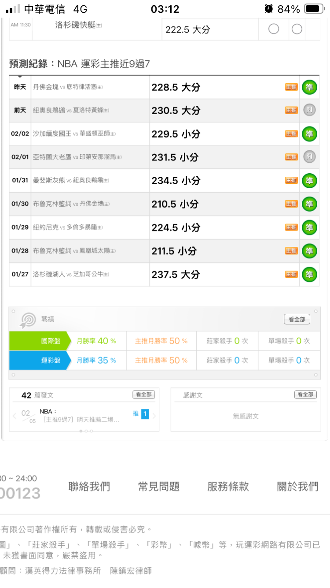Click the green 準 badge for 01/27
330x588 pixels.
(309, 274)
